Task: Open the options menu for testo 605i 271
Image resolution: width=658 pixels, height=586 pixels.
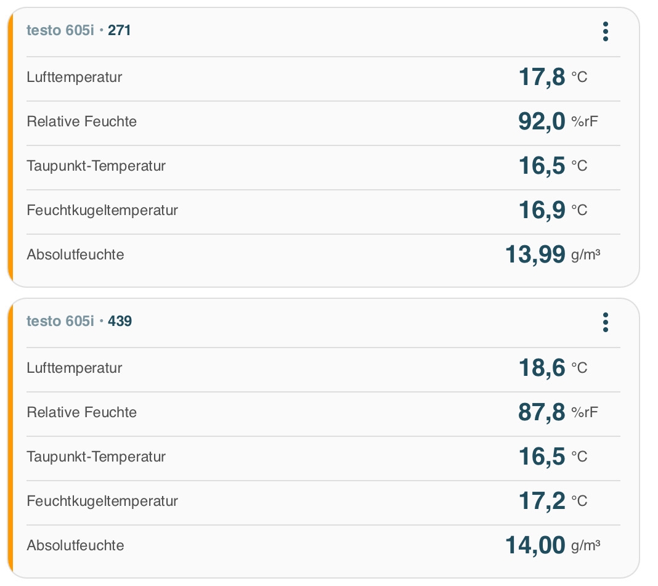Action: click(x=606, y=31)
